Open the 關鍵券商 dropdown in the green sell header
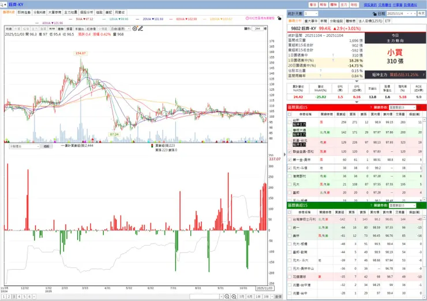427x301 pixels. click(x=403, y=205)
